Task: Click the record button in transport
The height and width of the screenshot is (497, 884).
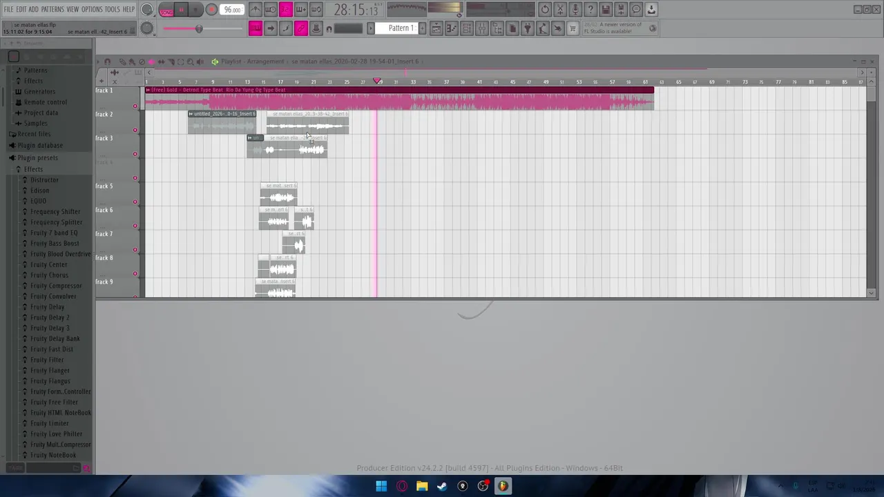Action: pyautogui.click(x=211, y=10)
